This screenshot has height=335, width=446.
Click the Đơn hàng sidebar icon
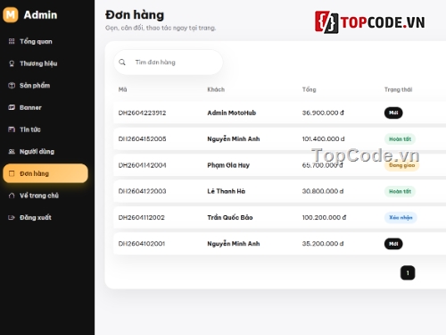12,173
